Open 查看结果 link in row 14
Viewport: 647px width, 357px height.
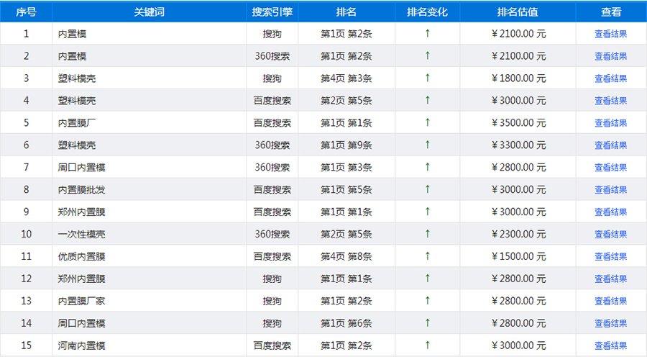click(610, 323)
